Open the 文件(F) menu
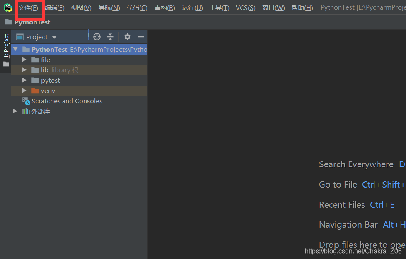This screenshot has width=406, height=259. click(28, 8)
